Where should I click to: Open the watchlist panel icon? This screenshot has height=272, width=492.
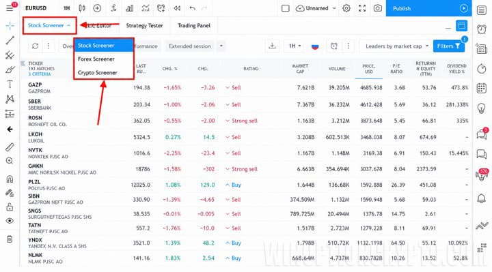pos(482,10)
